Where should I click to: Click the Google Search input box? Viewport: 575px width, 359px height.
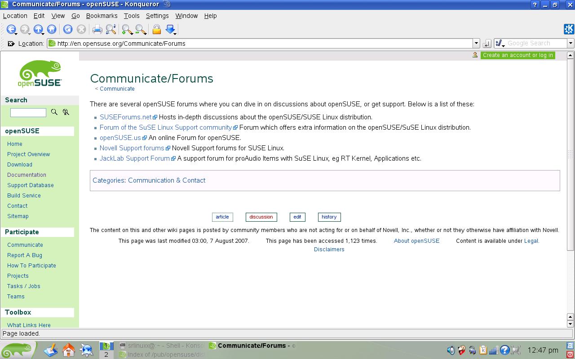click(536, 44)
